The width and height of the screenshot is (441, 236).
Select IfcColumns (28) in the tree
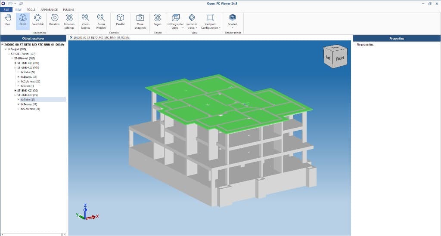tap(30, 81)
